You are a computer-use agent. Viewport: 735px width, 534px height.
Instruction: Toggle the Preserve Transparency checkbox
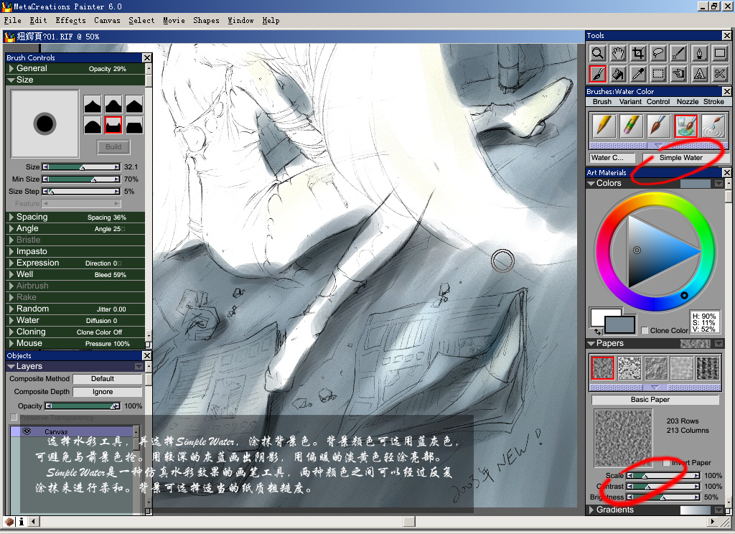click(14, 417)
